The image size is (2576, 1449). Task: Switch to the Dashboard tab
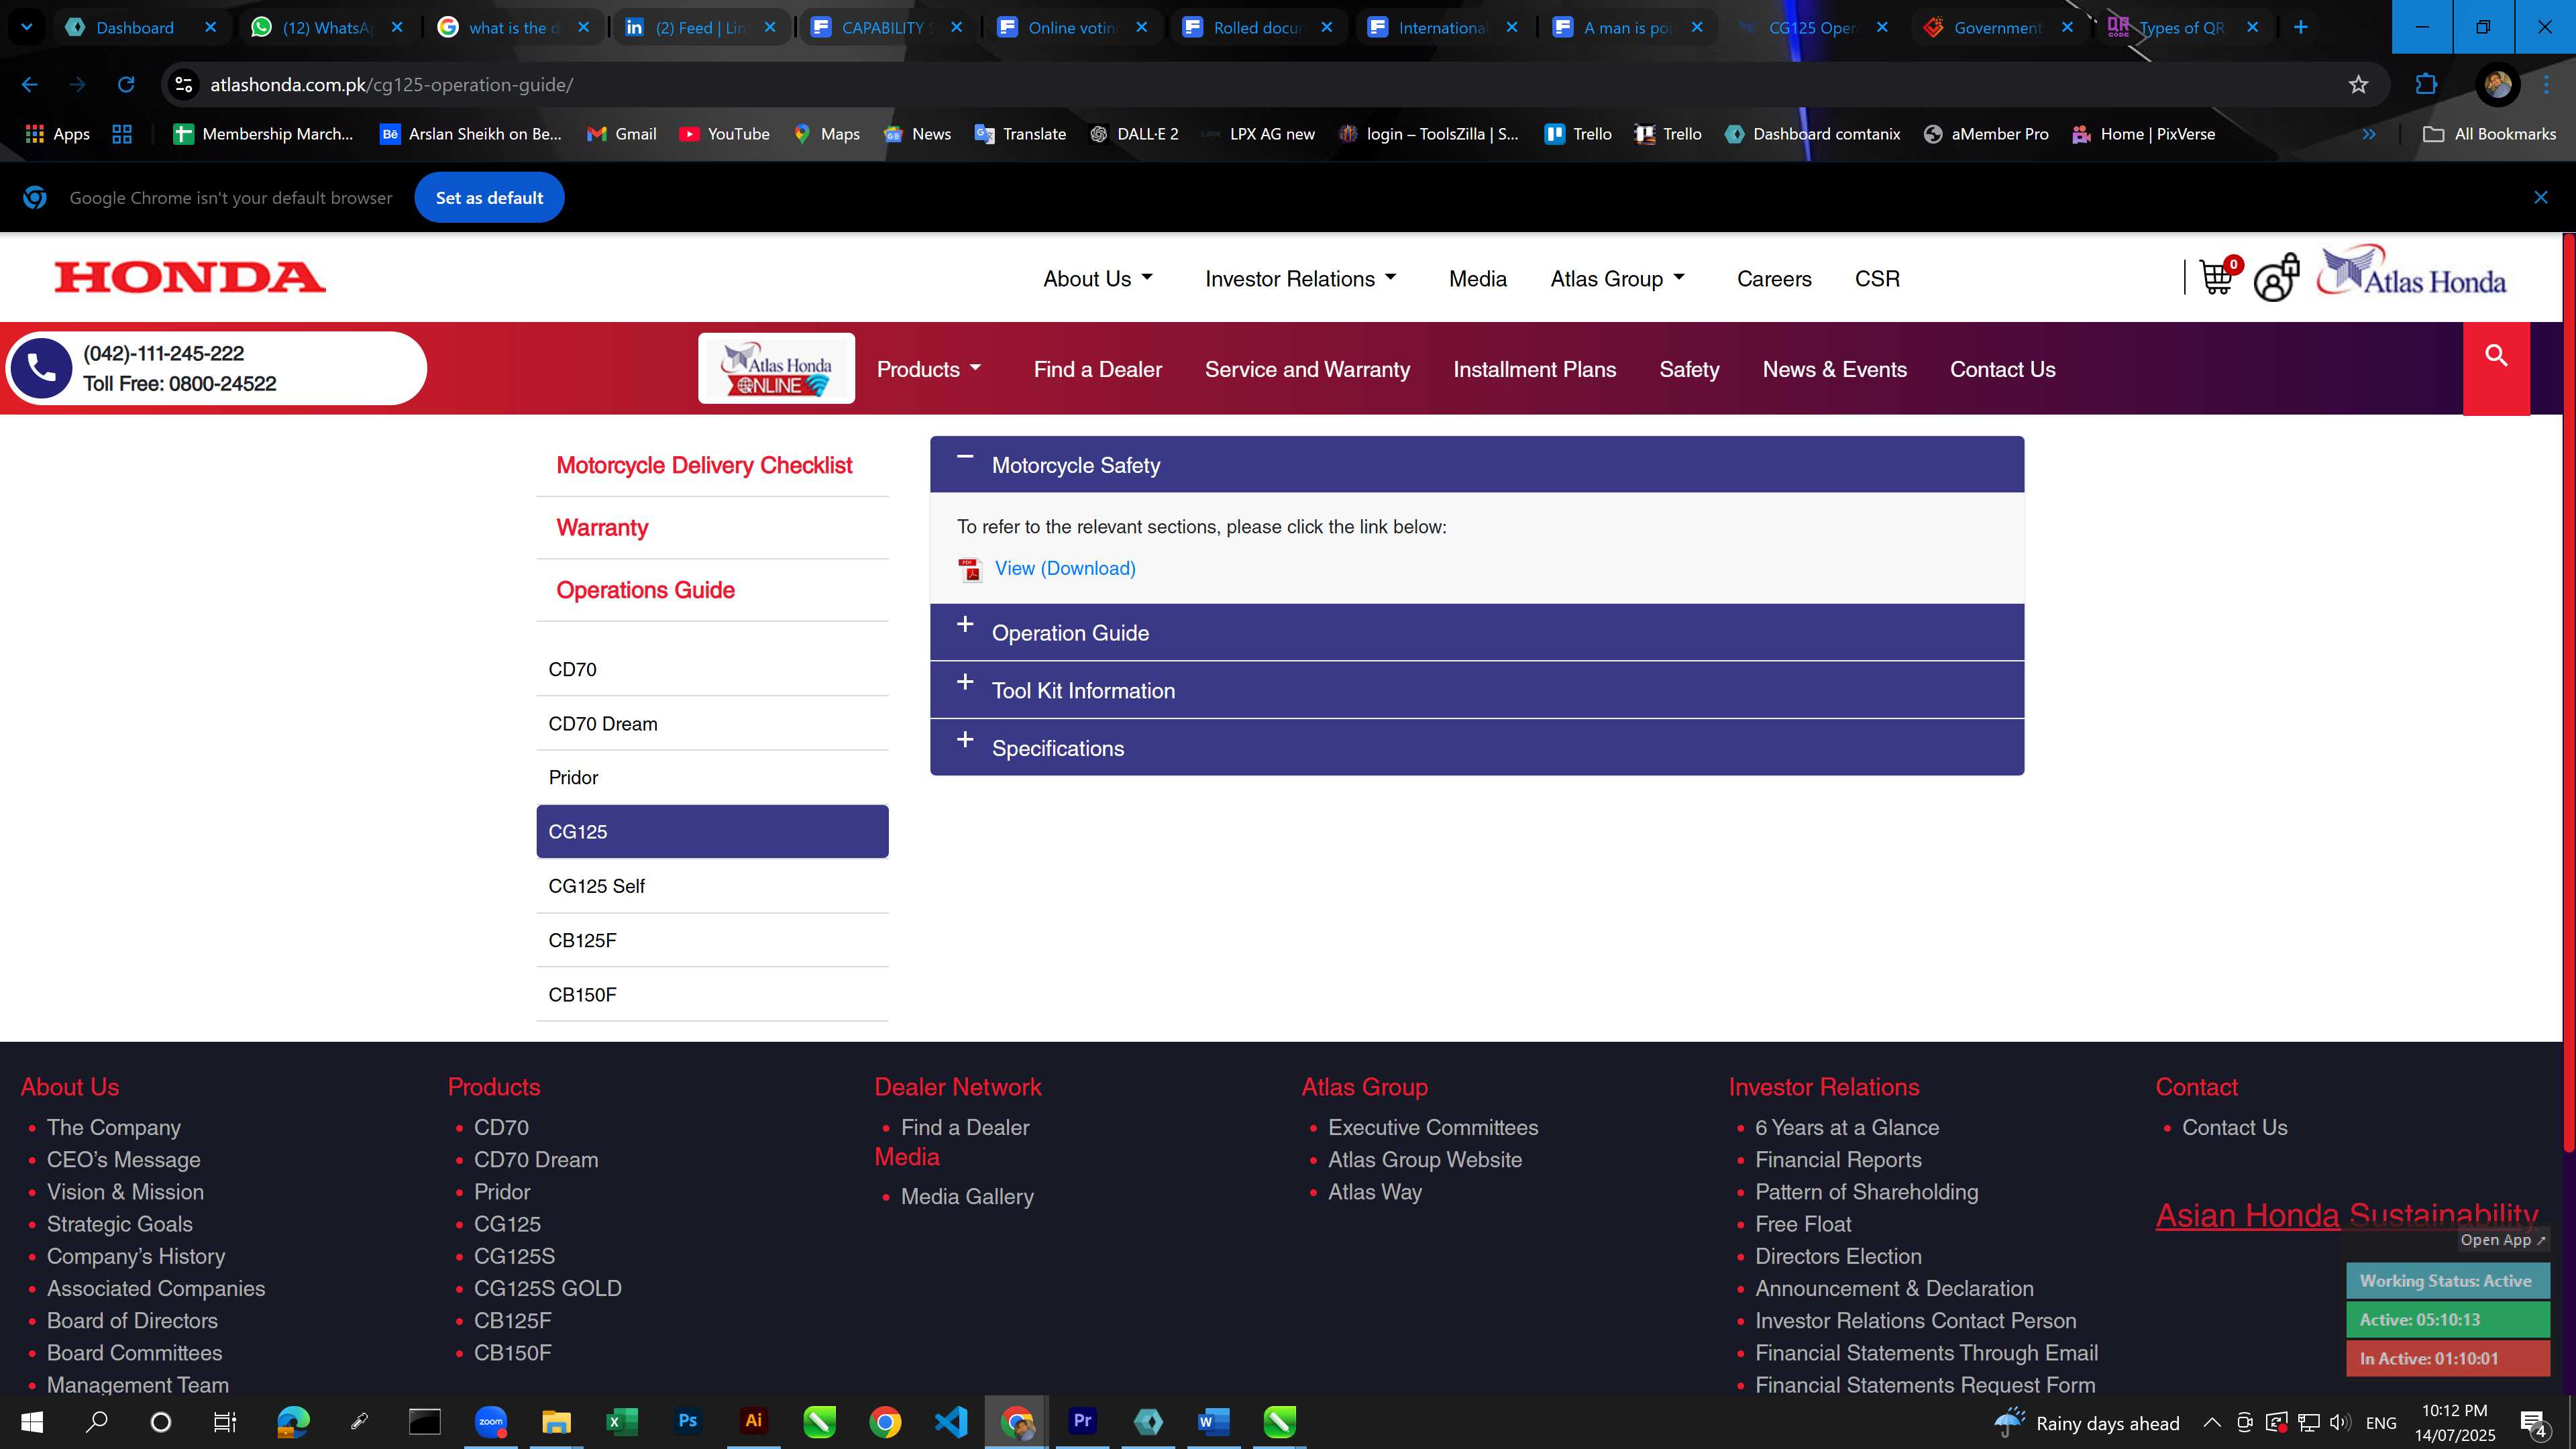pos(140,27)
